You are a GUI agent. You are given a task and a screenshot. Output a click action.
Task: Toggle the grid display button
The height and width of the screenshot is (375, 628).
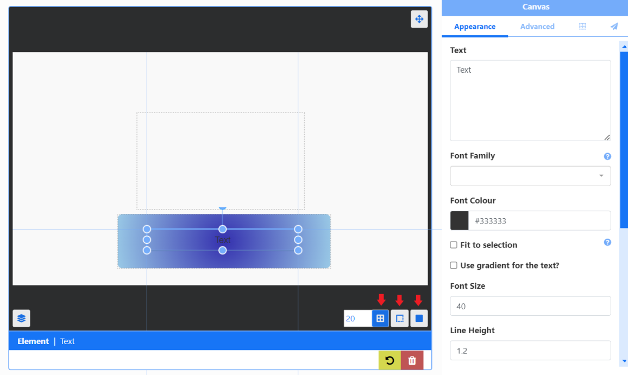(380, 319)
